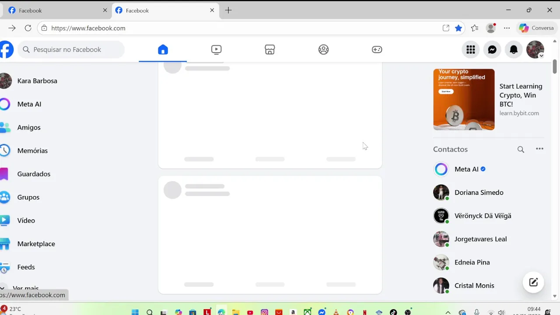Start a new message with compose button
Screen dimensions: 560x315
coord(533,282)
